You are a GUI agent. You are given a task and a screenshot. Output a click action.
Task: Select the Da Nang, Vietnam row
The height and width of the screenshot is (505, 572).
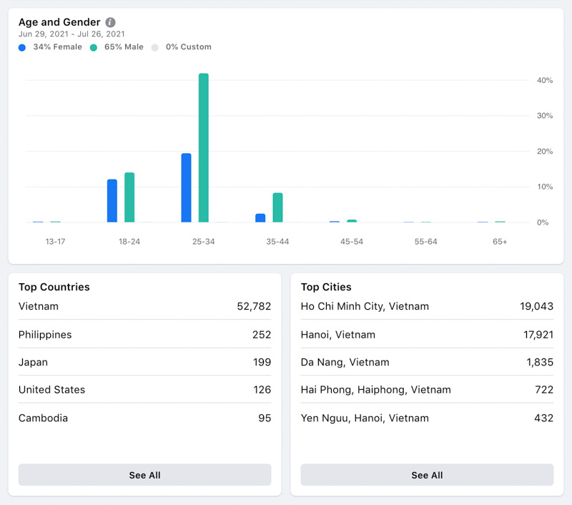coord(427,362)
